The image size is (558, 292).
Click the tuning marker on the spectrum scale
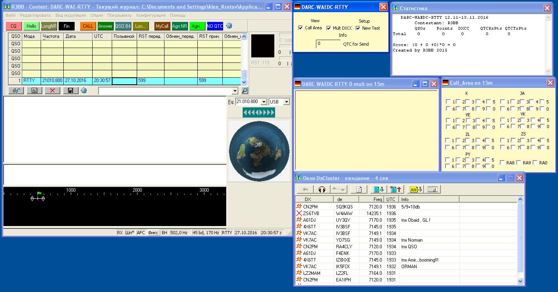pos(38,198)
